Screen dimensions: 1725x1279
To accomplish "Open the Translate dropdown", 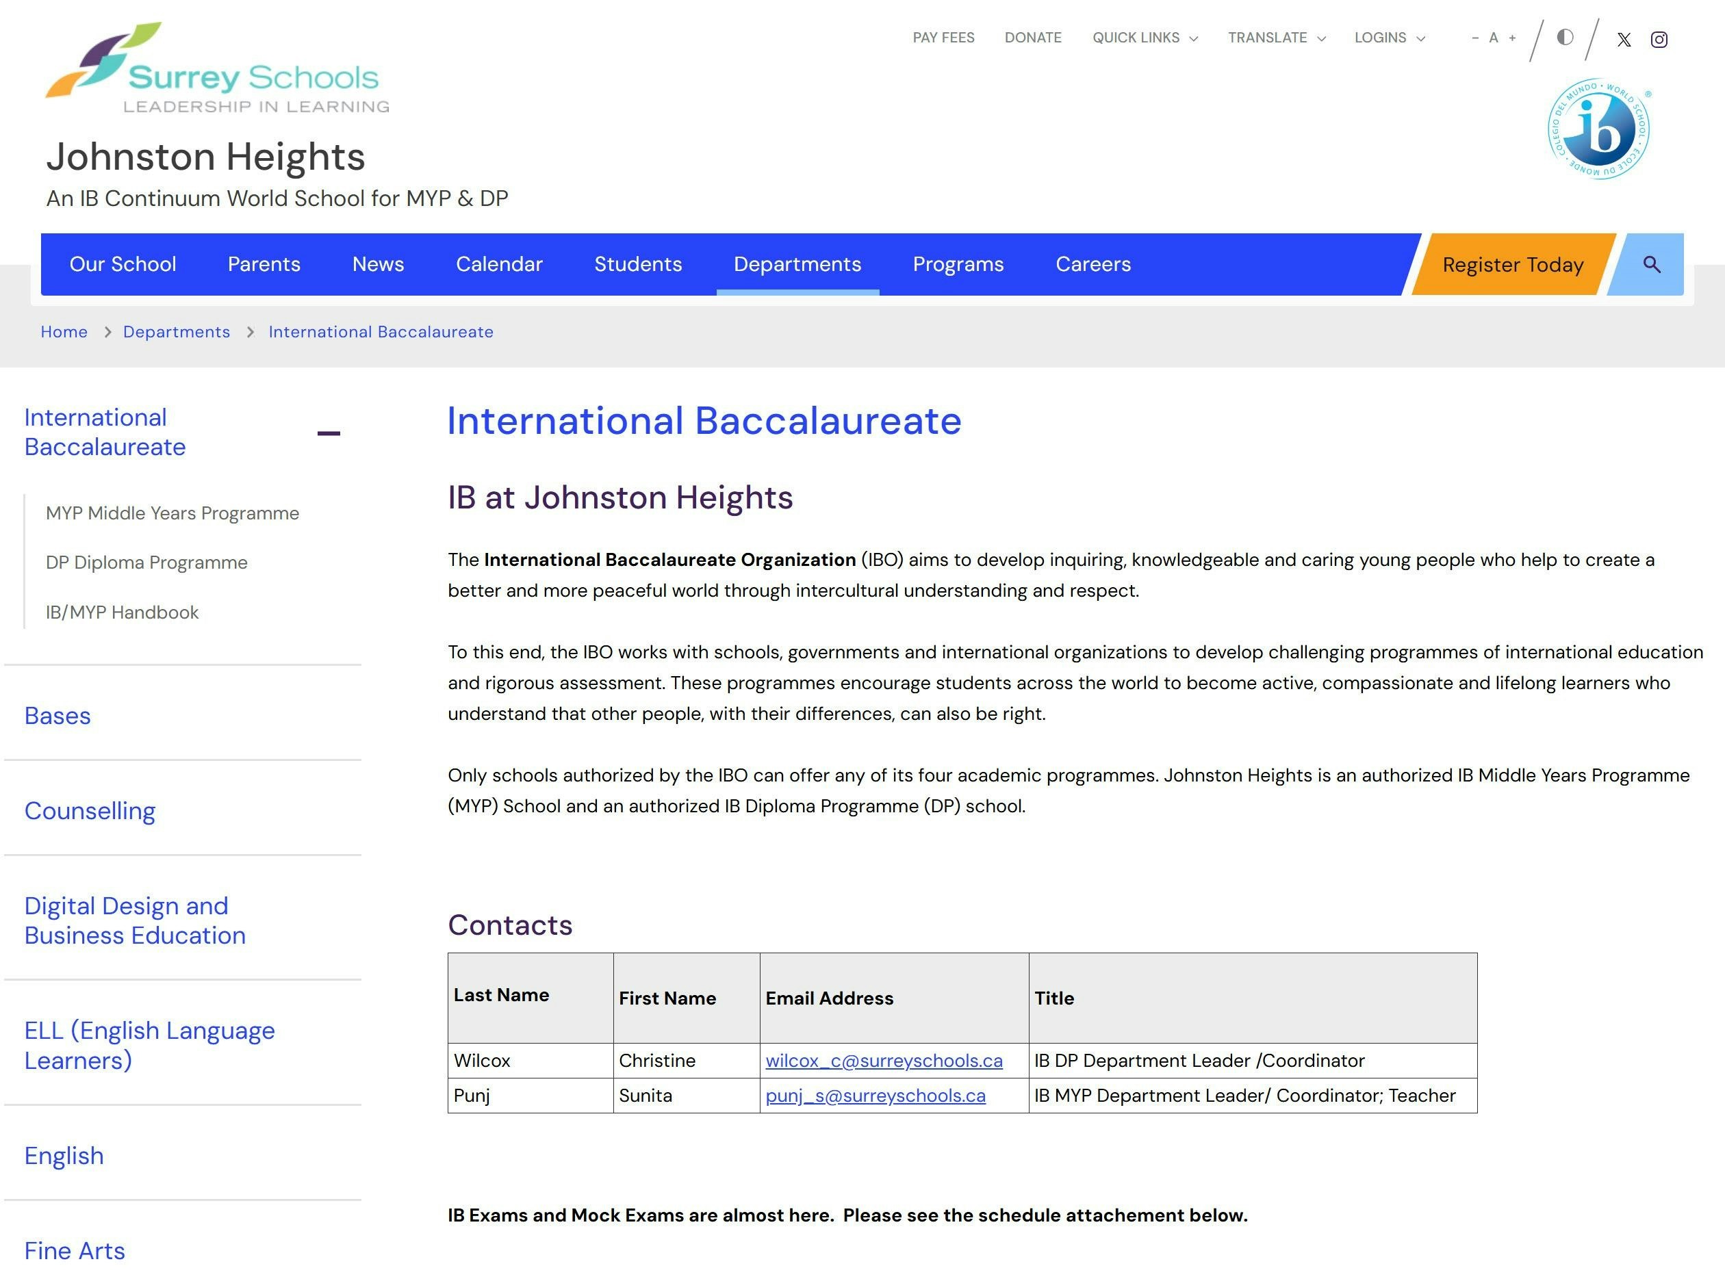I will (x=1277, y=38).
